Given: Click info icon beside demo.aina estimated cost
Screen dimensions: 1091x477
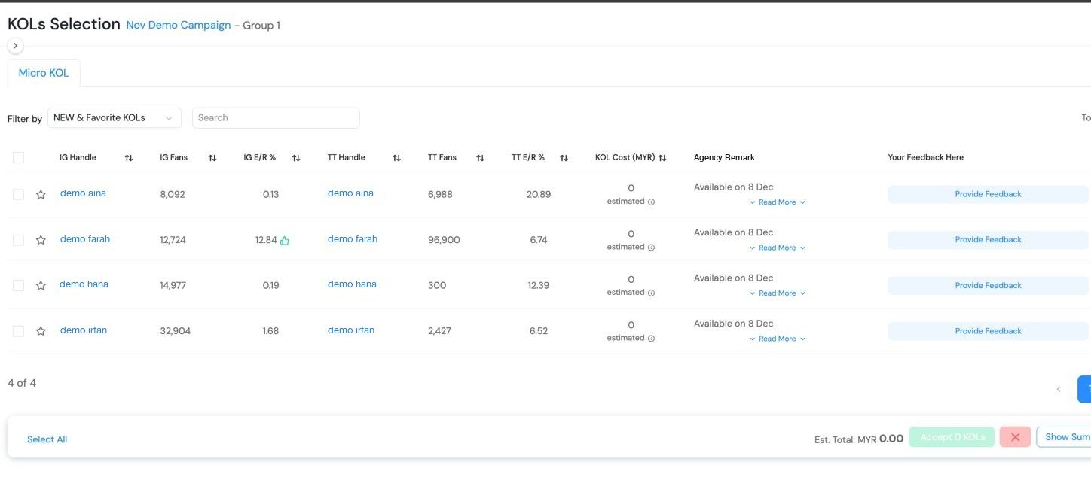Looking at the screenshot, I should click(651, 202).
